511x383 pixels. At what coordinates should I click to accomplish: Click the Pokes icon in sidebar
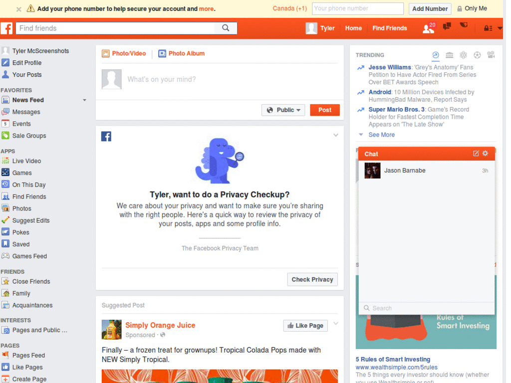tap(5, 232)
